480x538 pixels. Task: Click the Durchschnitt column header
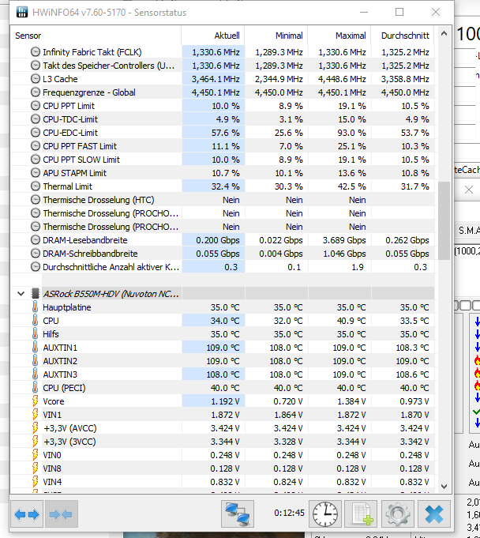click(403, 36)
